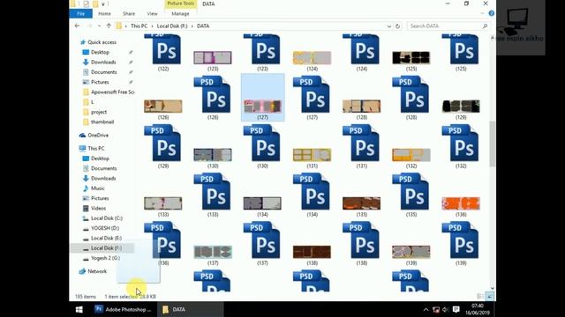Click This PC in the address path
Viewport: 565px width, 317px height.
click(139, 26)
